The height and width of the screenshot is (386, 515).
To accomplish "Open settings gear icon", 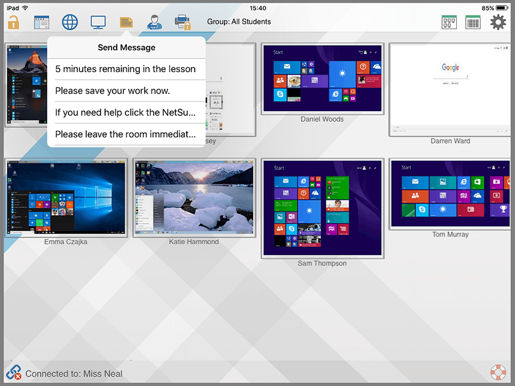I will pyautogui.click(x=498, y=22).
